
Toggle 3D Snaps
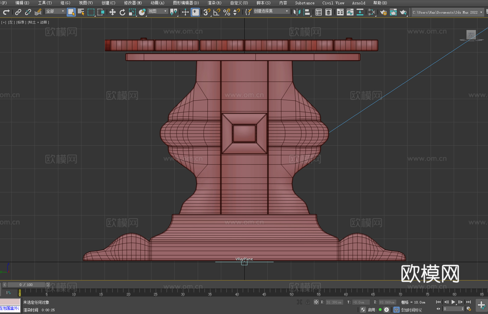207,12
